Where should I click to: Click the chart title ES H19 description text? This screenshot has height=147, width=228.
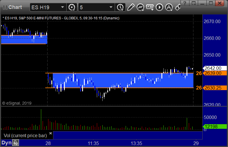pyautogui.click(x=61, y=18)
